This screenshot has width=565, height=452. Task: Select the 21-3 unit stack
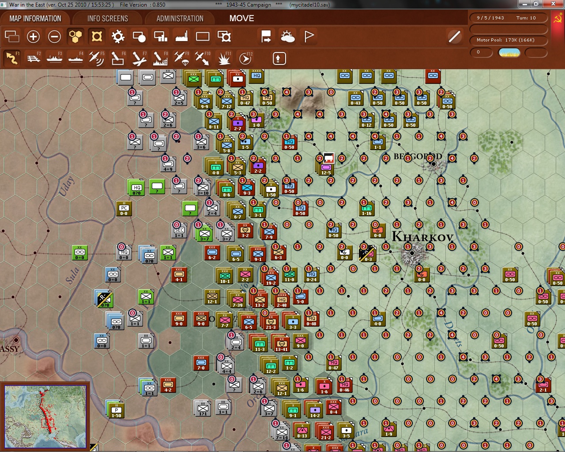pos(270,321)
